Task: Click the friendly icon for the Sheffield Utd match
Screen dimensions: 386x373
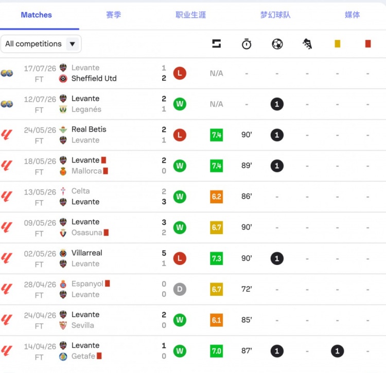Action: [7, 73]
